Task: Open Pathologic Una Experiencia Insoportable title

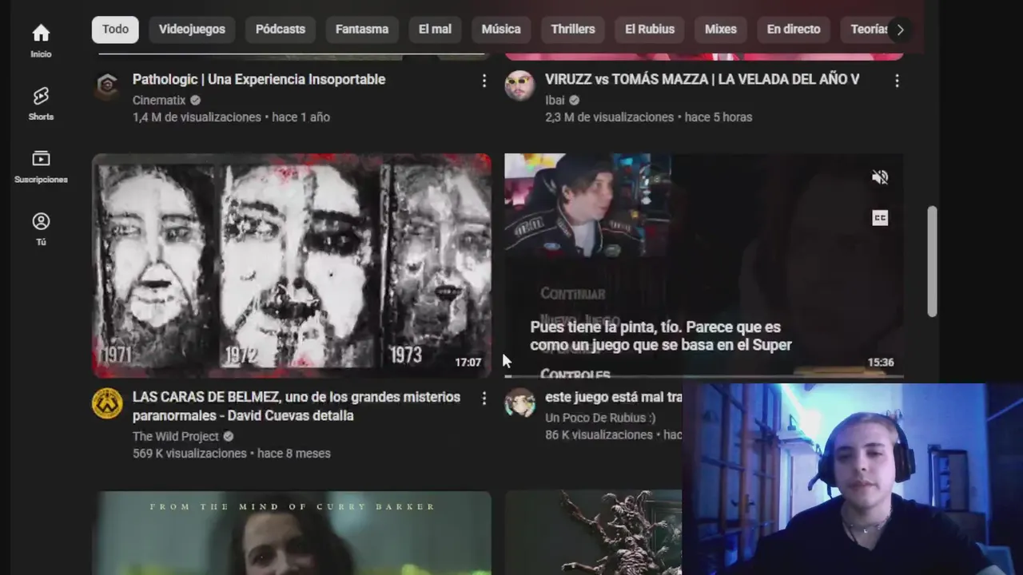Action: pos(259,79)
